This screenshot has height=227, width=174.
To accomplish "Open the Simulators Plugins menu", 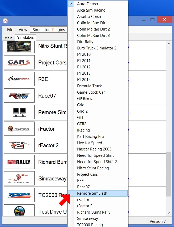I will coord(49,30).
